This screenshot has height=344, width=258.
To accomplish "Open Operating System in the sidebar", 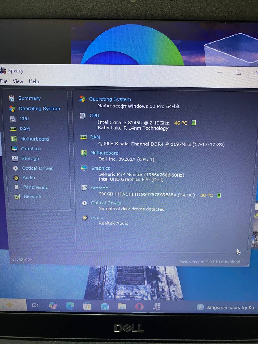I will (40, 109).
